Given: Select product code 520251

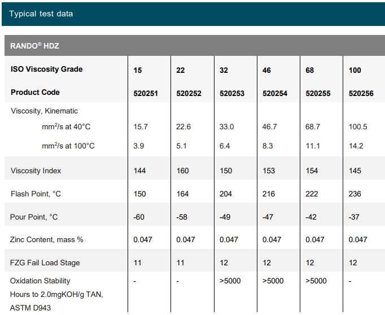Looking at the screenshot, I should (146, 93).
